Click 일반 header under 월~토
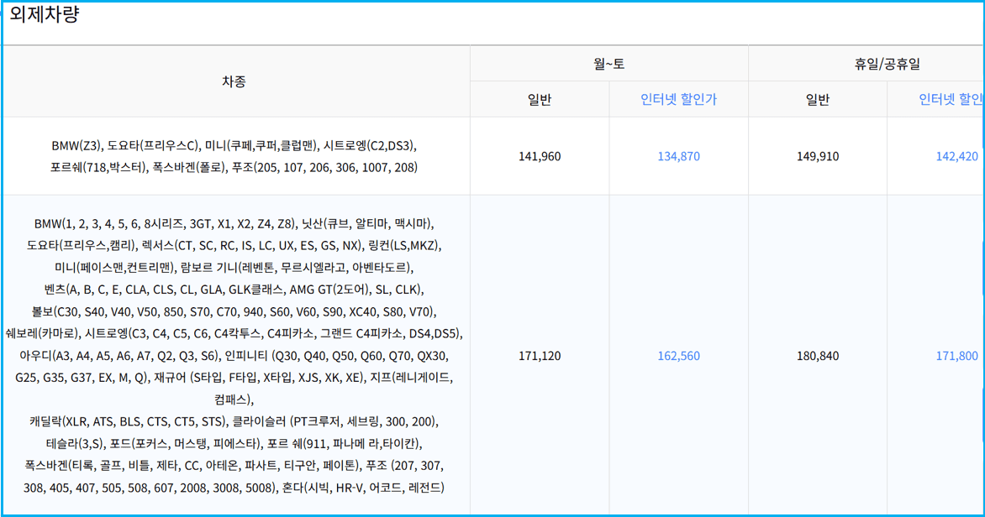The image size is (985, 517). click(540, 99)
